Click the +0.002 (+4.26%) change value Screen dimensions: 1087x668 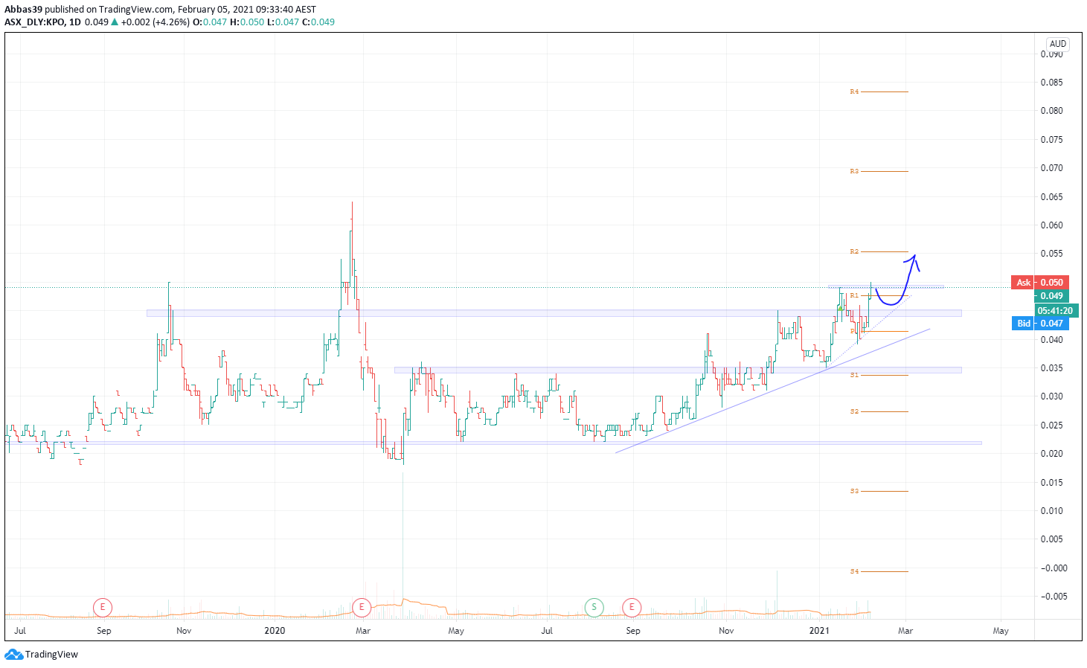click(x=155, y=22)
